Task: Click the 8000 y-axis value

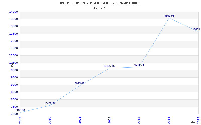Action: click(14, 99)
